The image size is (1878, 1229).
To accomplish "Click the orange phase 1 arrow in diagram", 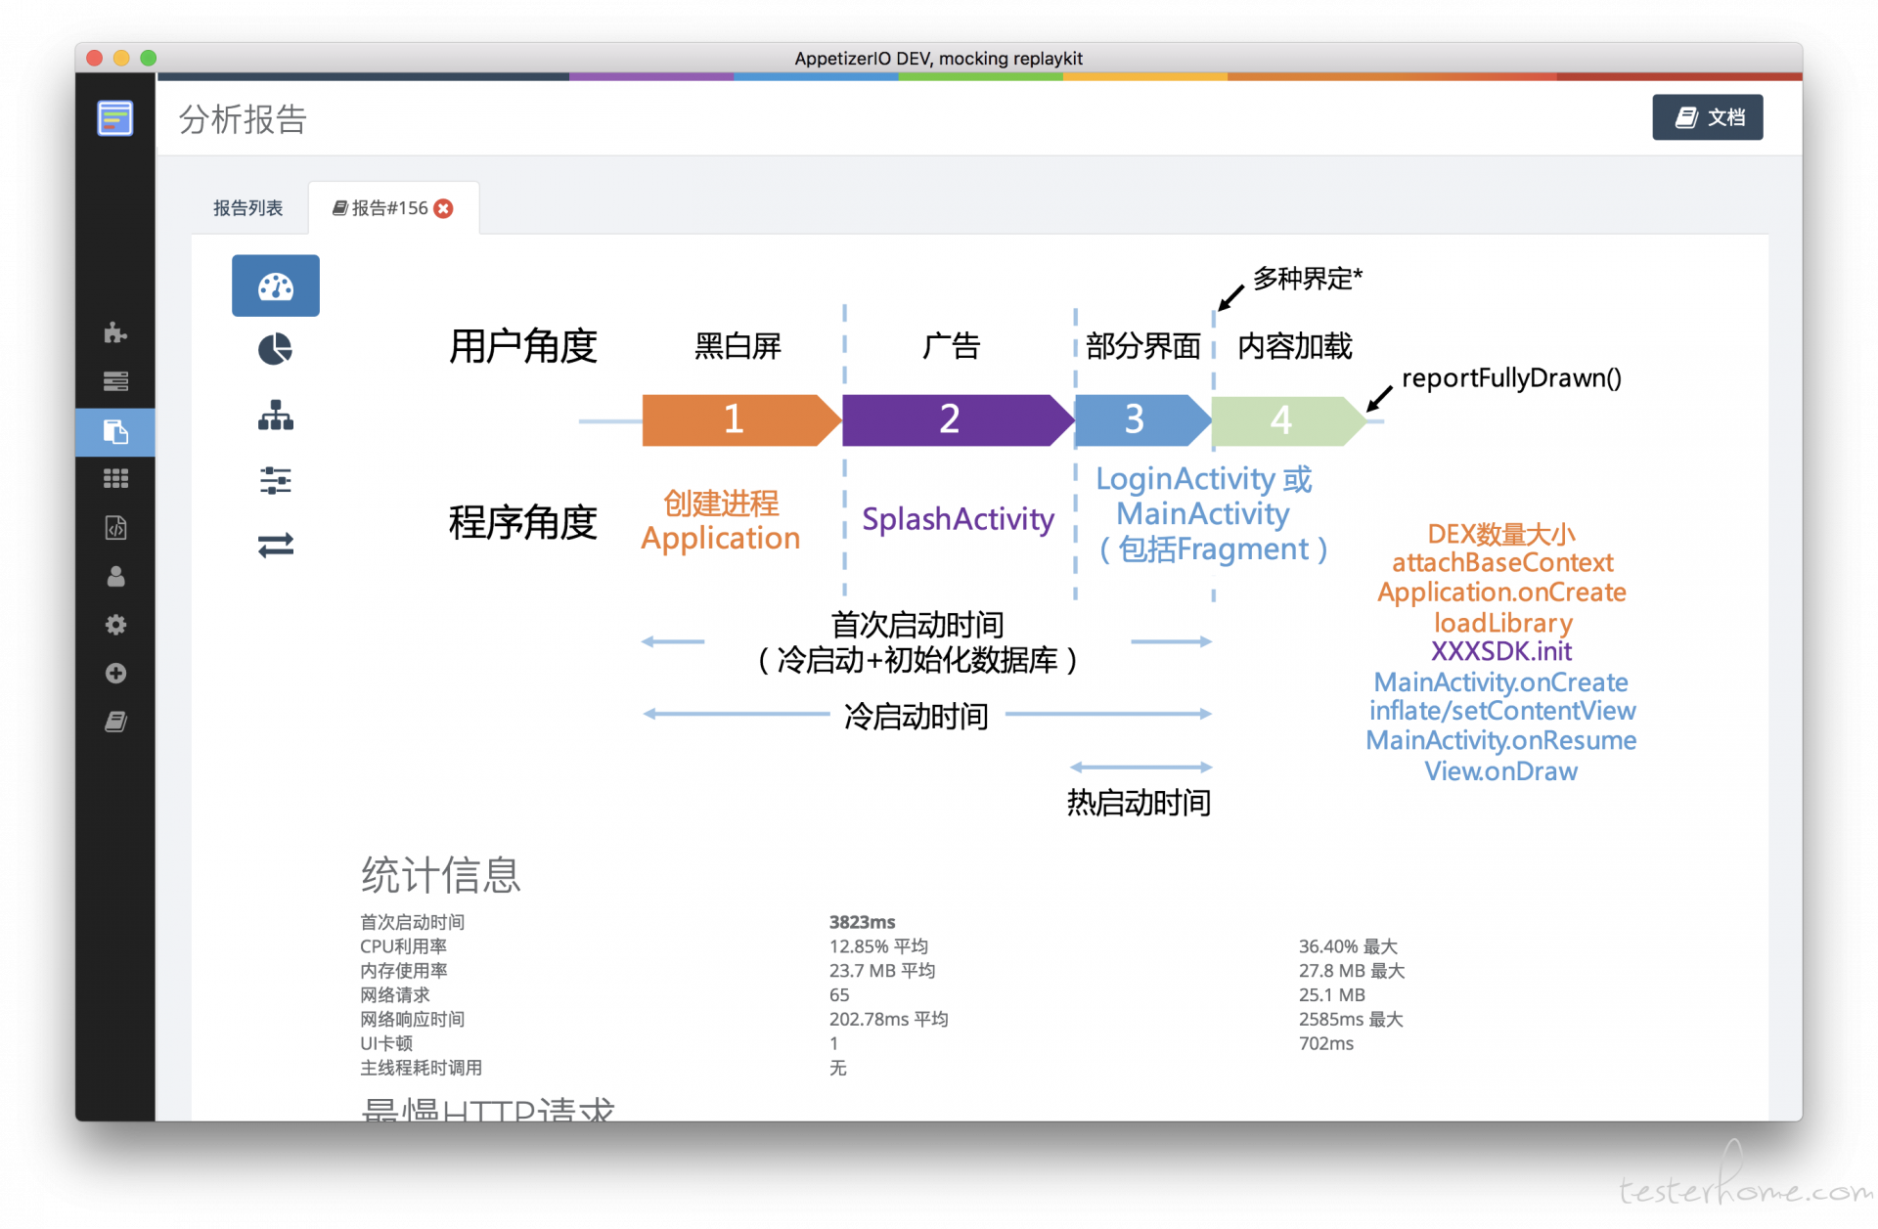I will pos(740,419).
